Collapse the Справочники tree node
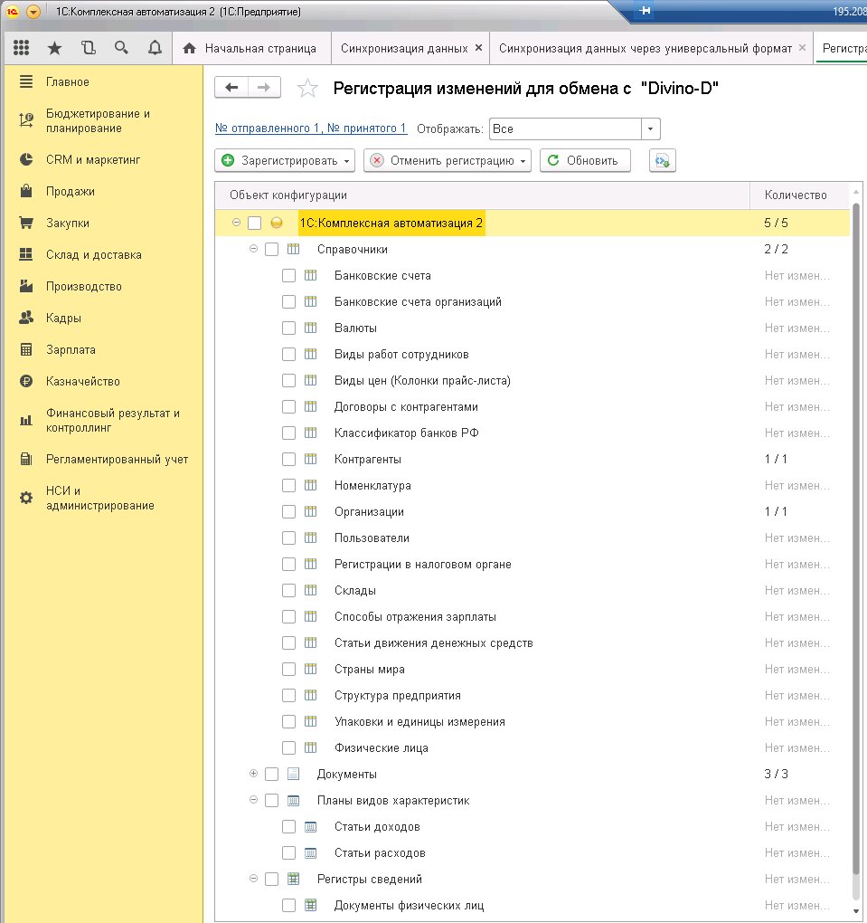This screenshot has height=923, width=867. coord(253,249)
